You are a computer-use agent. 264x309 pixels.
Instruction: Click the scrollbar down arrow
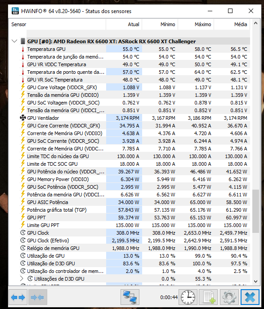coord(255,282)
